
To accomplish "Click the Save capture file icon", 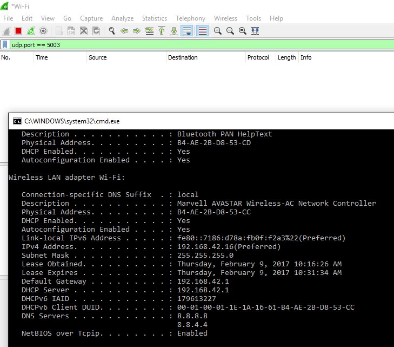I will [x=71, y=31].
